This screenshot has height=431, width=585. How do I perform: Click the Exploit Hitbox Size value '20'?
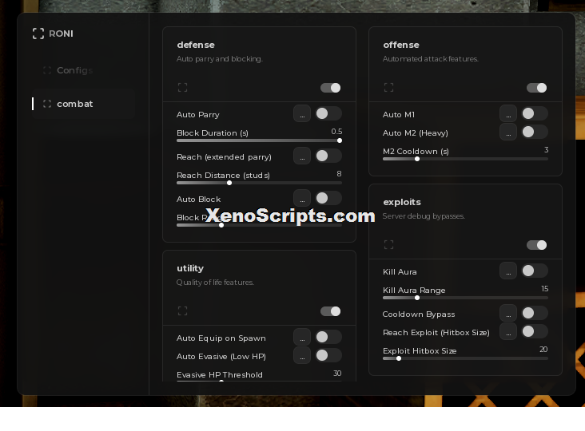543,350
